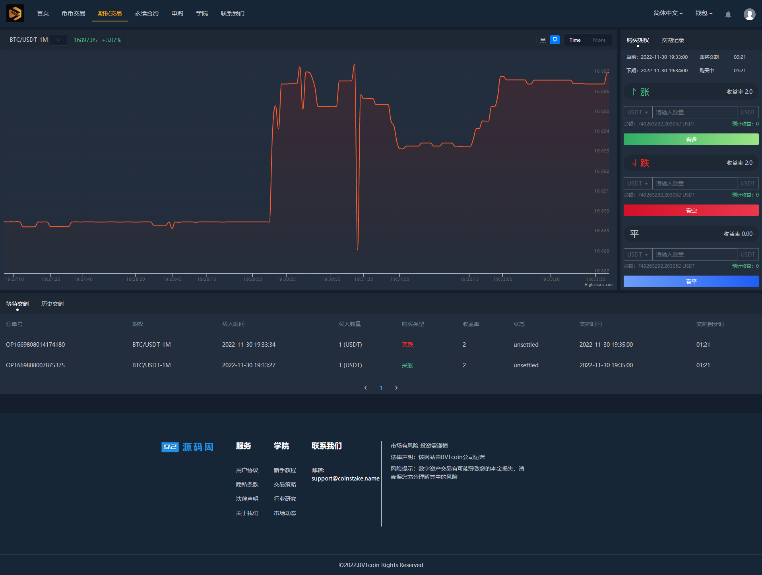Click the red 跌 down-arrow icon

coord(634,163)
